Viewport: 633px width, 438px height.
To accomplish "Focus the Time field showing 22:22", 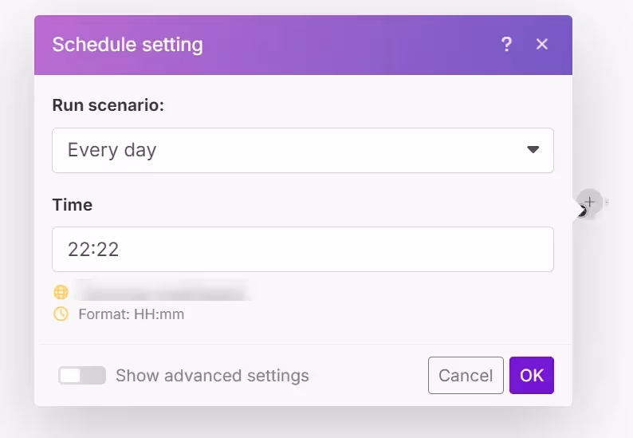I will pos(303,250).
